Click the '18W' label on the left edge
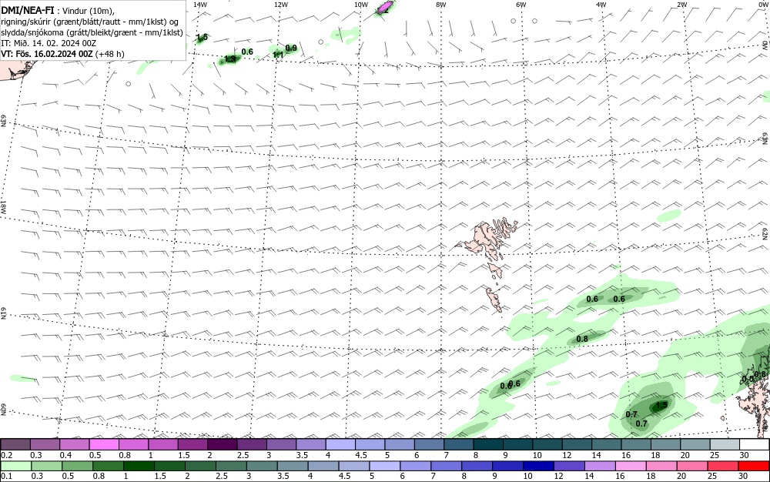This screenshot has width=770, height=482. [x=3, y=206]
